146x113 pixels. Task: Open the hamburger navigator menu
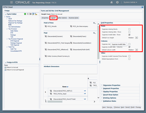[x=12, y=2]
